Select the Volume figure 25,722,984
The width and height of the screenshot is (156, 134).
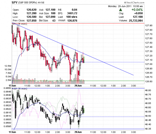click(x=136, y=20)
